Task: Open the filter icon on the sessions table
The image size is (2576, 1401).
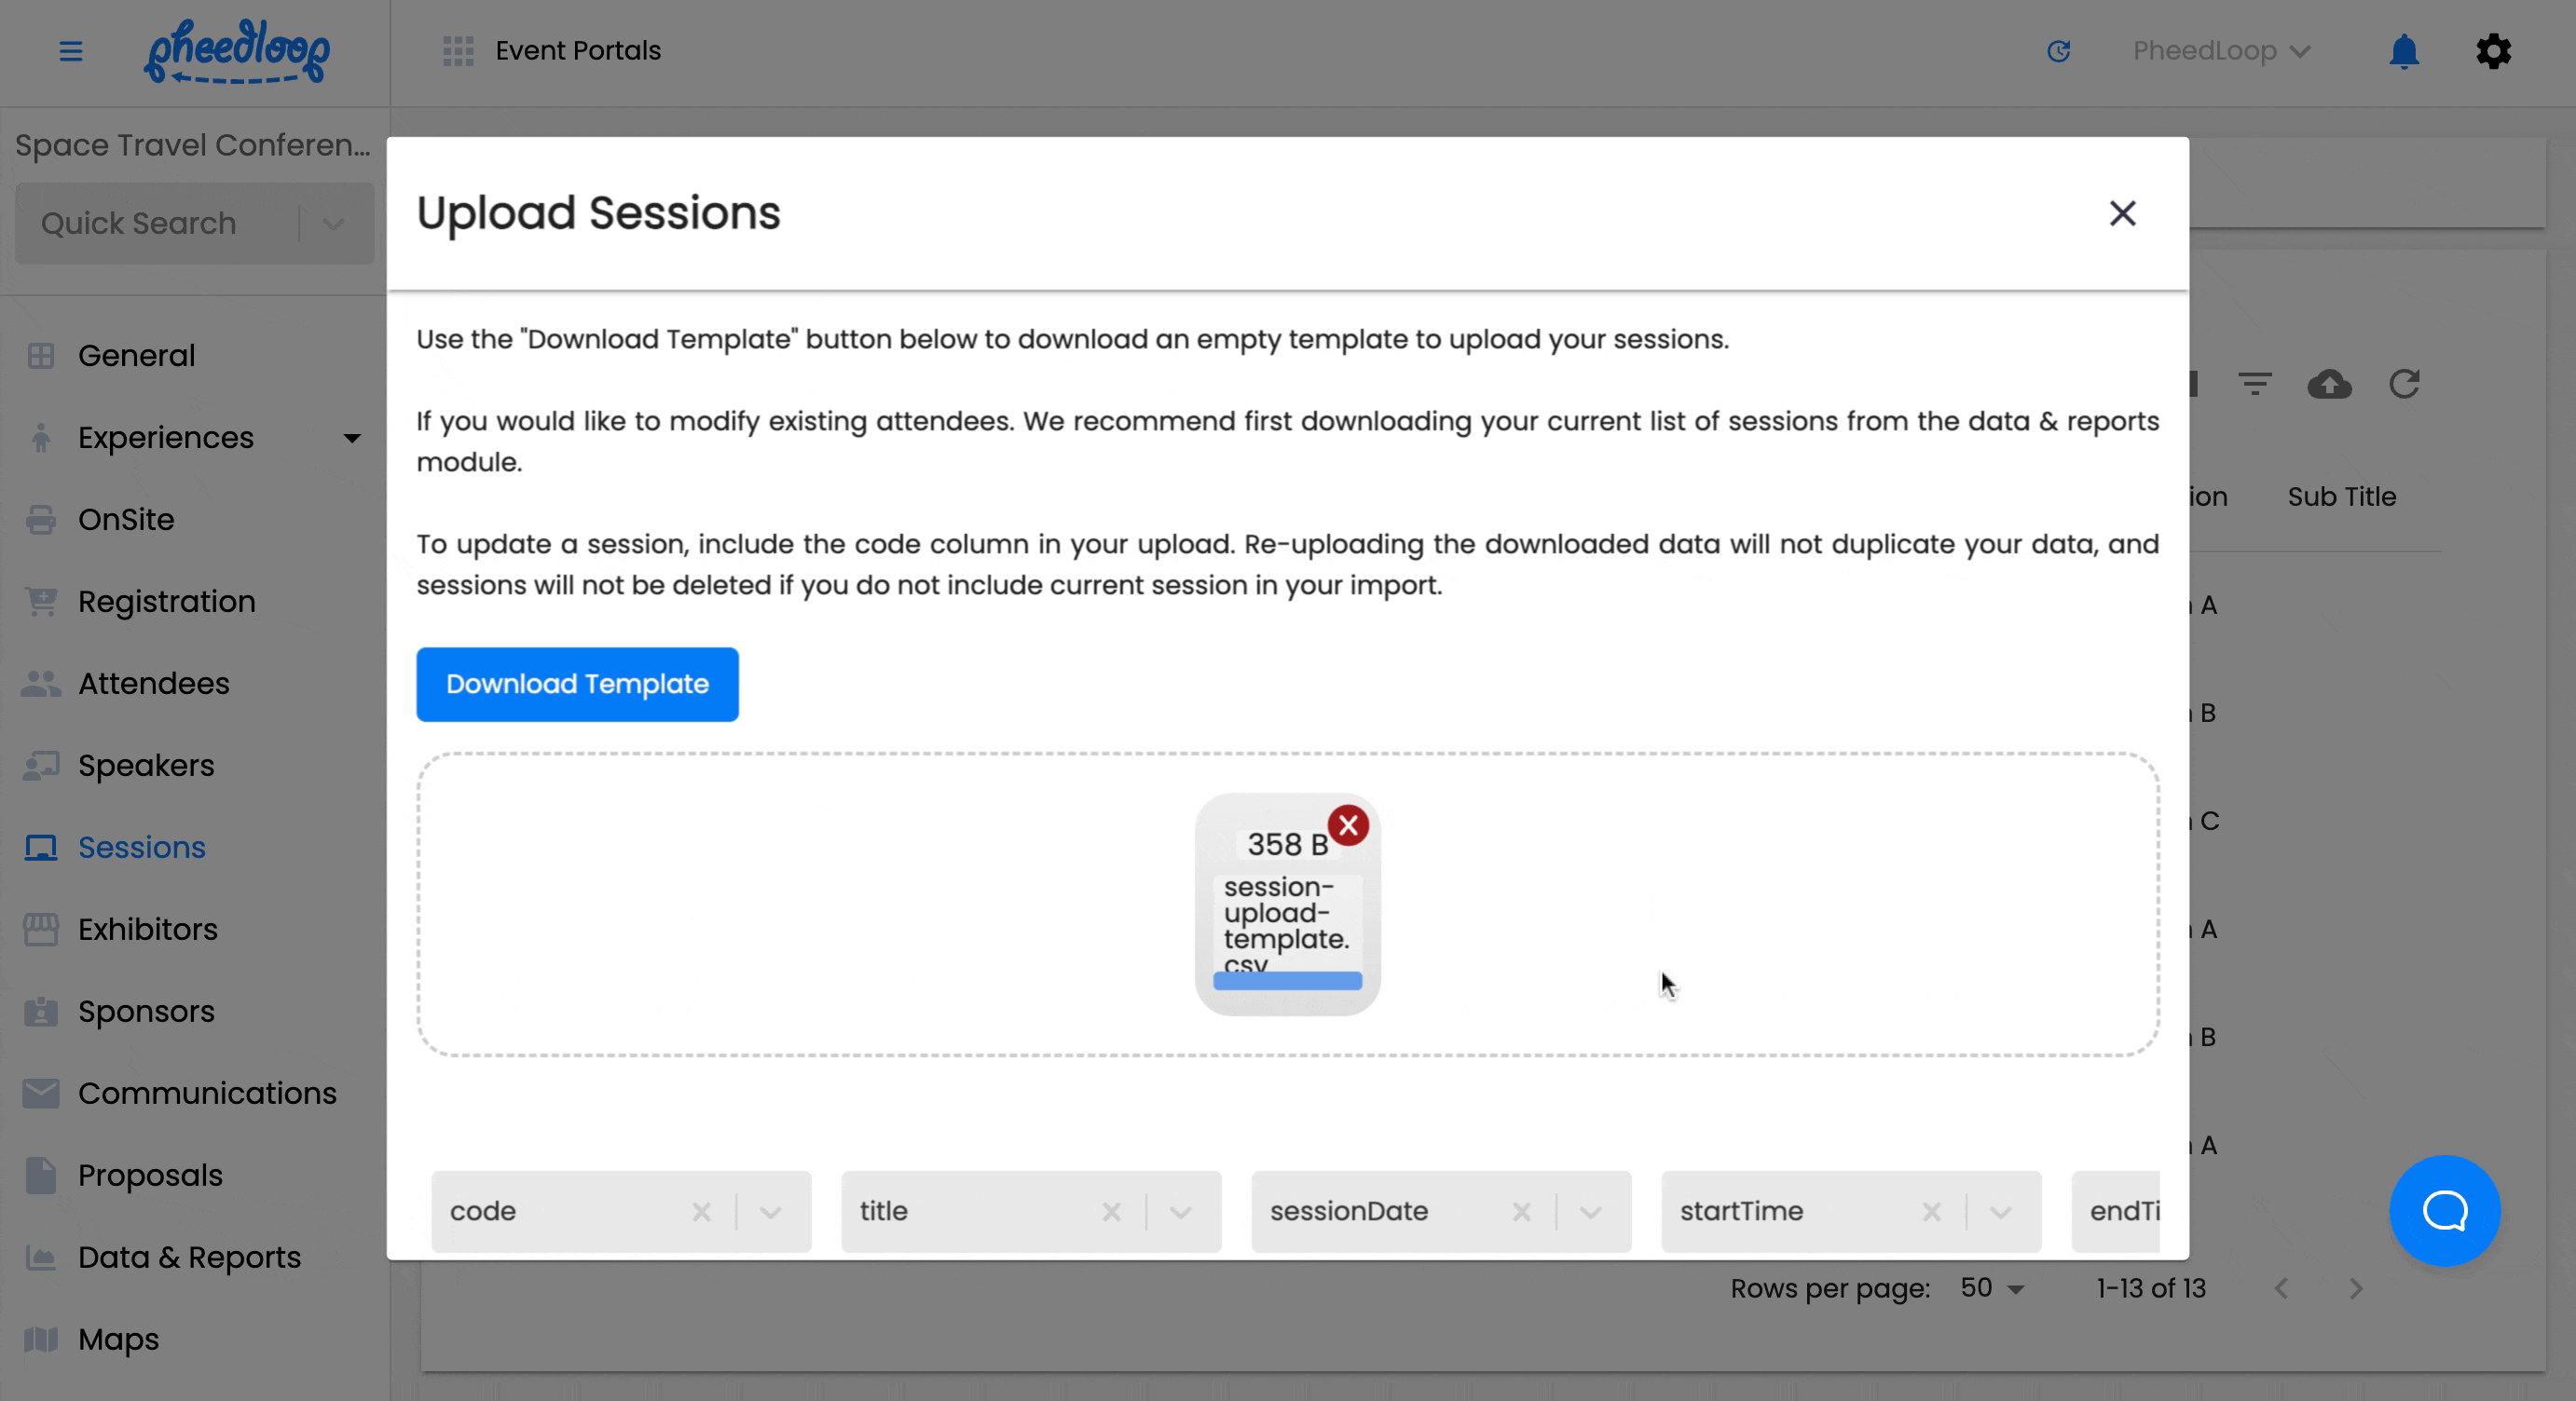Action: tap(2255, 385)
